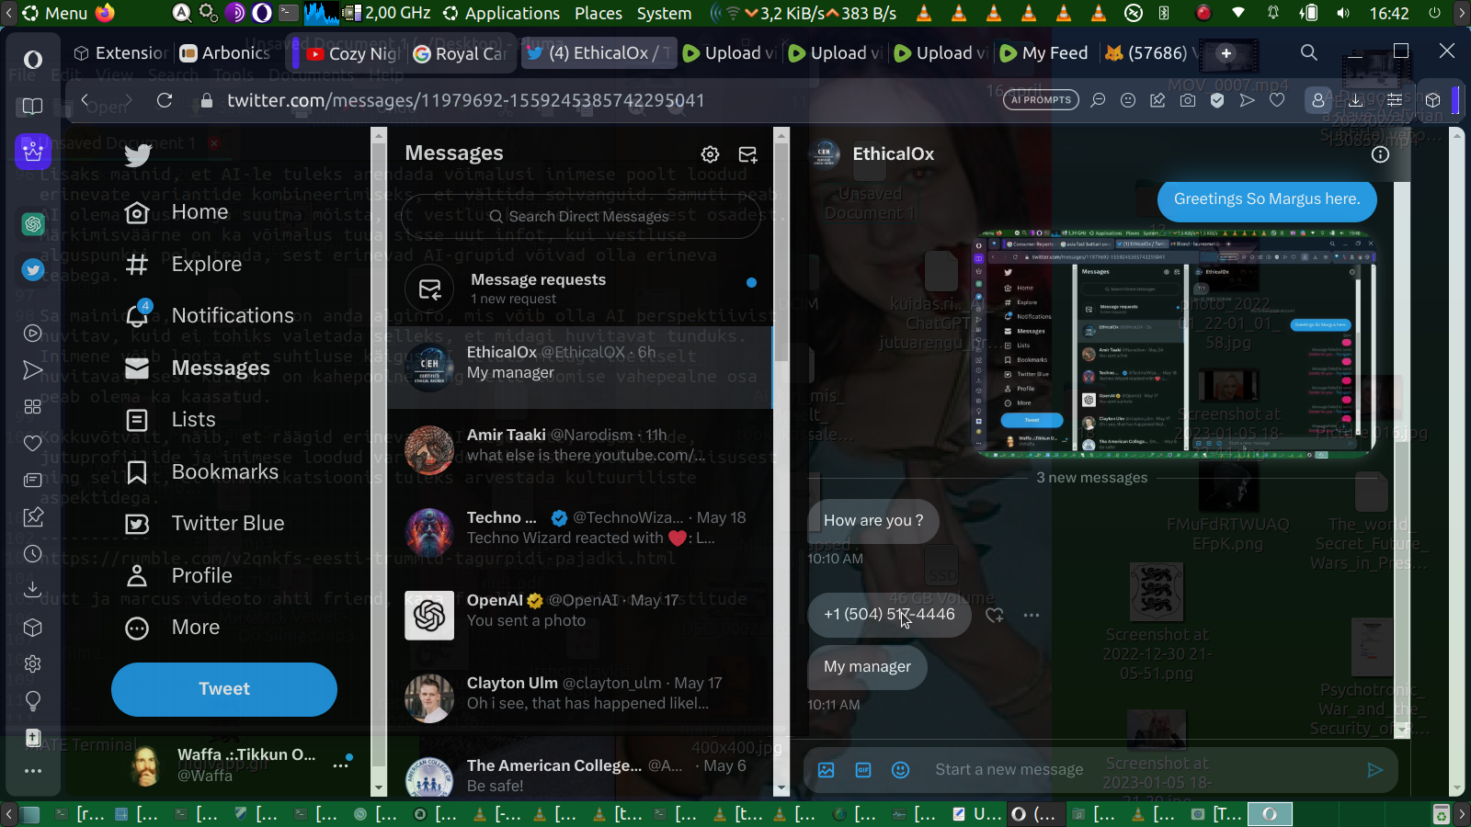Go to Twitter Home

point(177,212)
